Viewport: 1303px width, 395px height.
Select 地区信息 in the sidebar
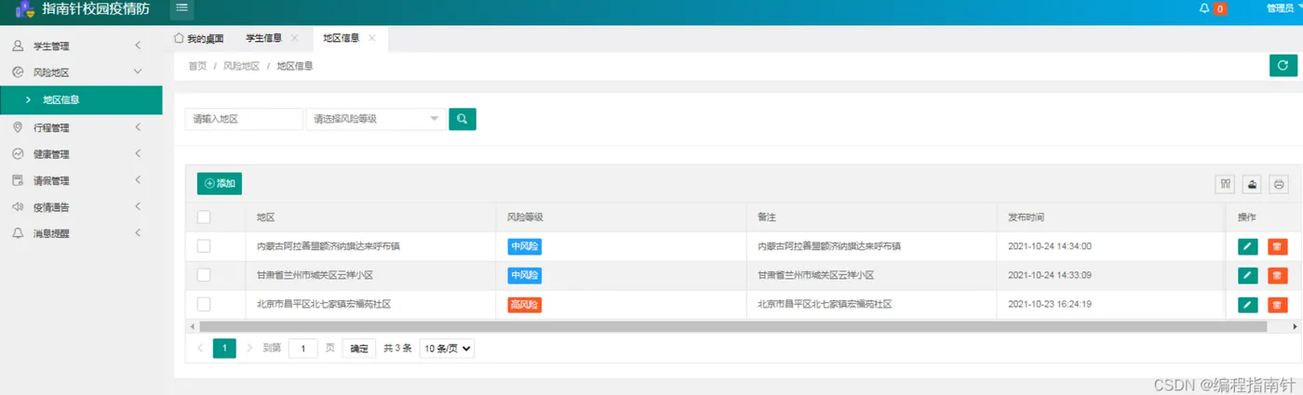[81, 99]
